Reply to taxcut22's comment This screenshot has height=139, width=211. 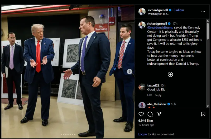coord(158,95)
